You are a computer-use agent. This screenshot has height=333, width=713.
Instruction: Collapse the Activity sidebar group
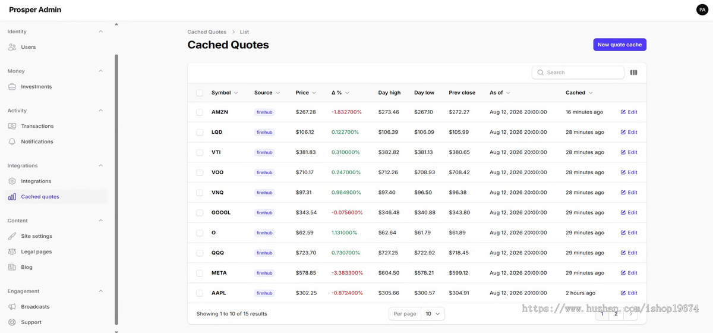point(100,111)
